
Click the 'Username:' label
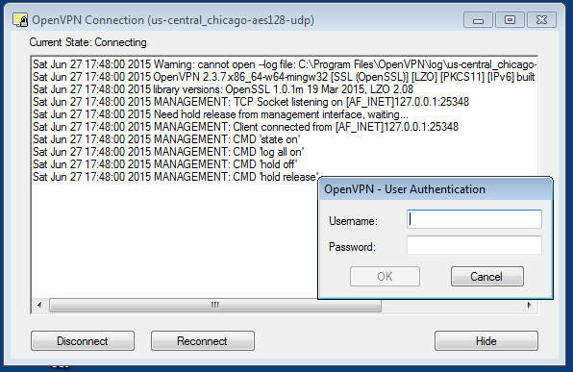pyautogui.click(x=353, y=221)
